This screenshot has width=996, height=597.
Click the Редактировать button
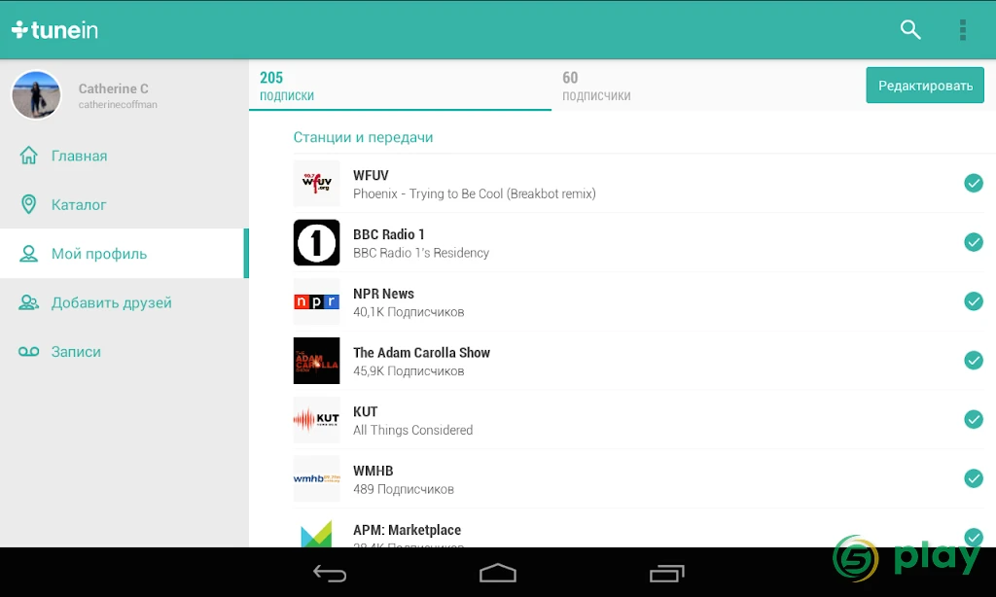click(925, 86)
